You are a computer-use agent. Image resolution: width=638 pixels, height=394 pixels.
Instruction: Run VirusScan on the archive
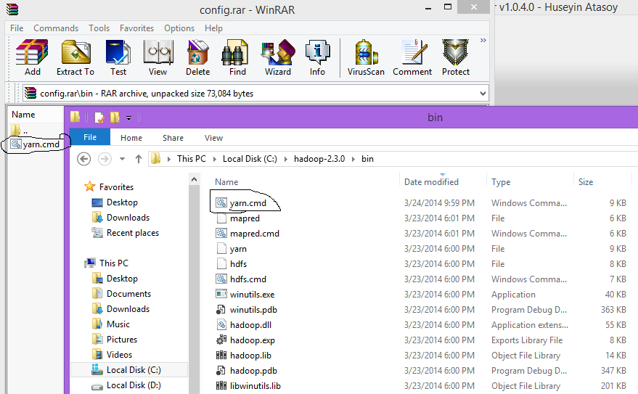tap(366, 58)
